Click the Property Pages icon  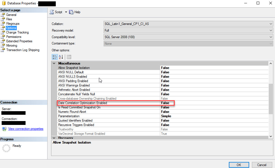69,57
